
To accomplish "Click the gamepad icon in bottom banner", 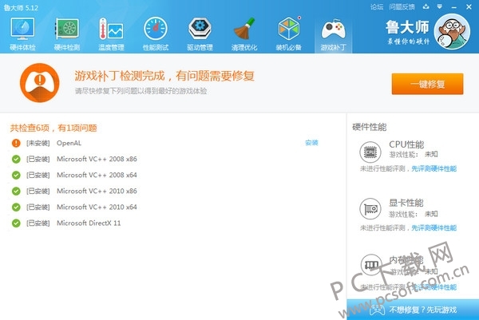I will 378,310.
